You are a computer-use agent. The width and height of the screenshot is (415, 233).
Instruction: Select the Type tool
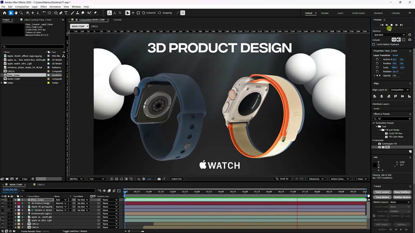(66, 13)
